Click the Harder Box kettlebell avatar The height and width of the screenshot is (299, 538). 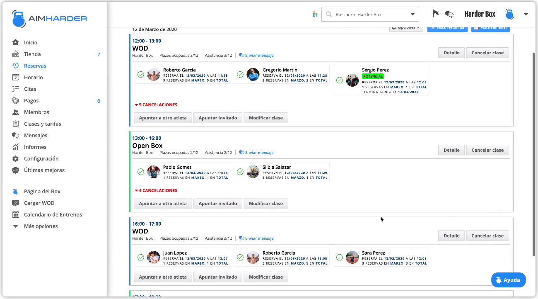click(509, 14)
